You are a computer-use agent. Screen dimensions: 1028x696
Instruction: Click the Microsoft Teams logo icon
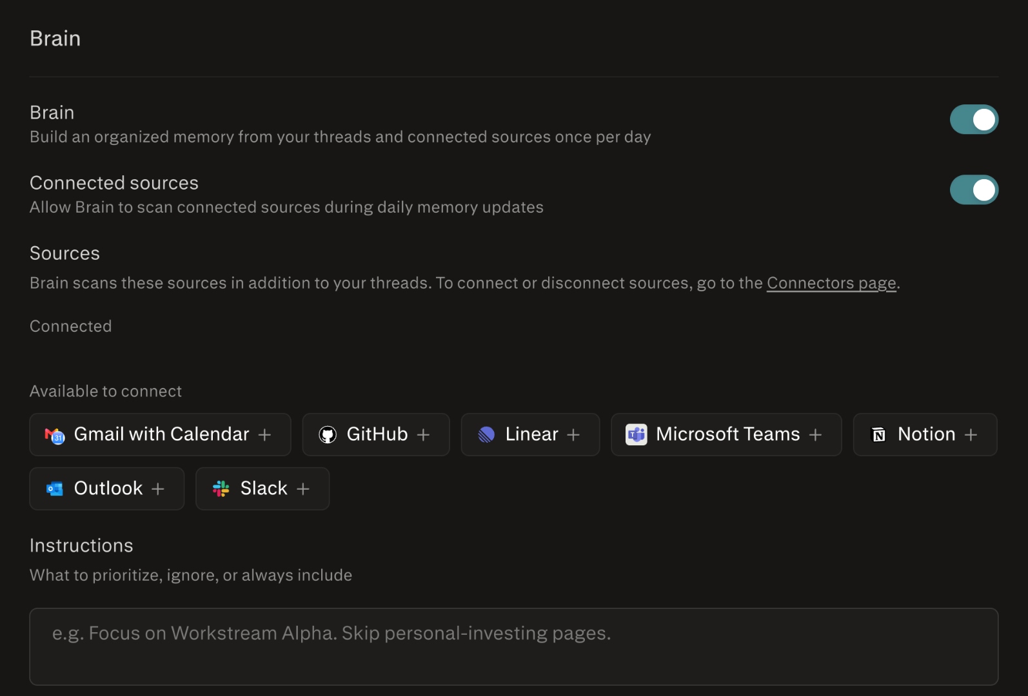(x=637, y=435)
